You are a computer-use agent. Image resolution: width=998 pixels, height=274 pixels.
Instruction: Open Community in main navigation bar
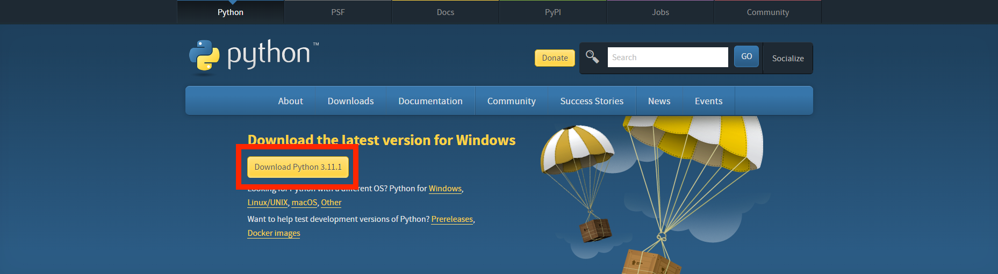pyautogui.click(x=512, y=101)
